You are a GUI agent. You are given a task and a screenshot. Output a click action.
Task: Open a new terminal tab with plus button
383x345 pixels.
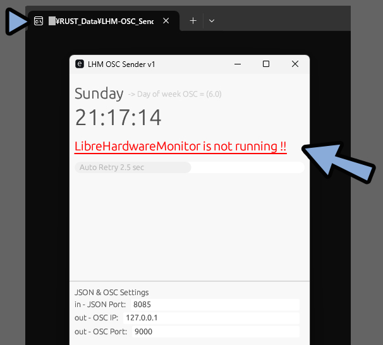point(193,21)
